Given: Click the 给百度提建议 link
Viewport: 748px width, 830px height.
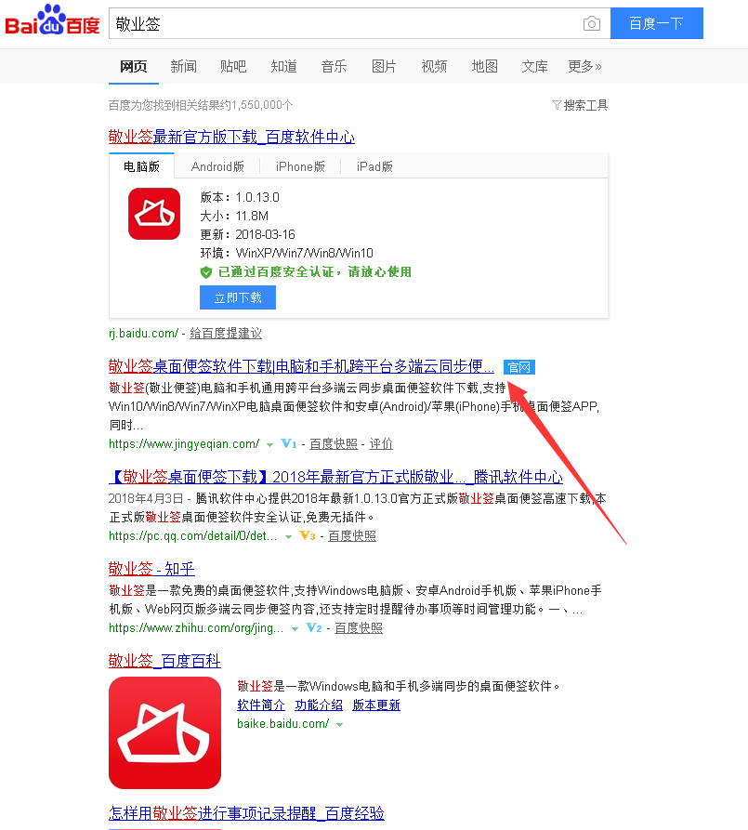Looking at the screenshot, I should [x=226, y=333].
